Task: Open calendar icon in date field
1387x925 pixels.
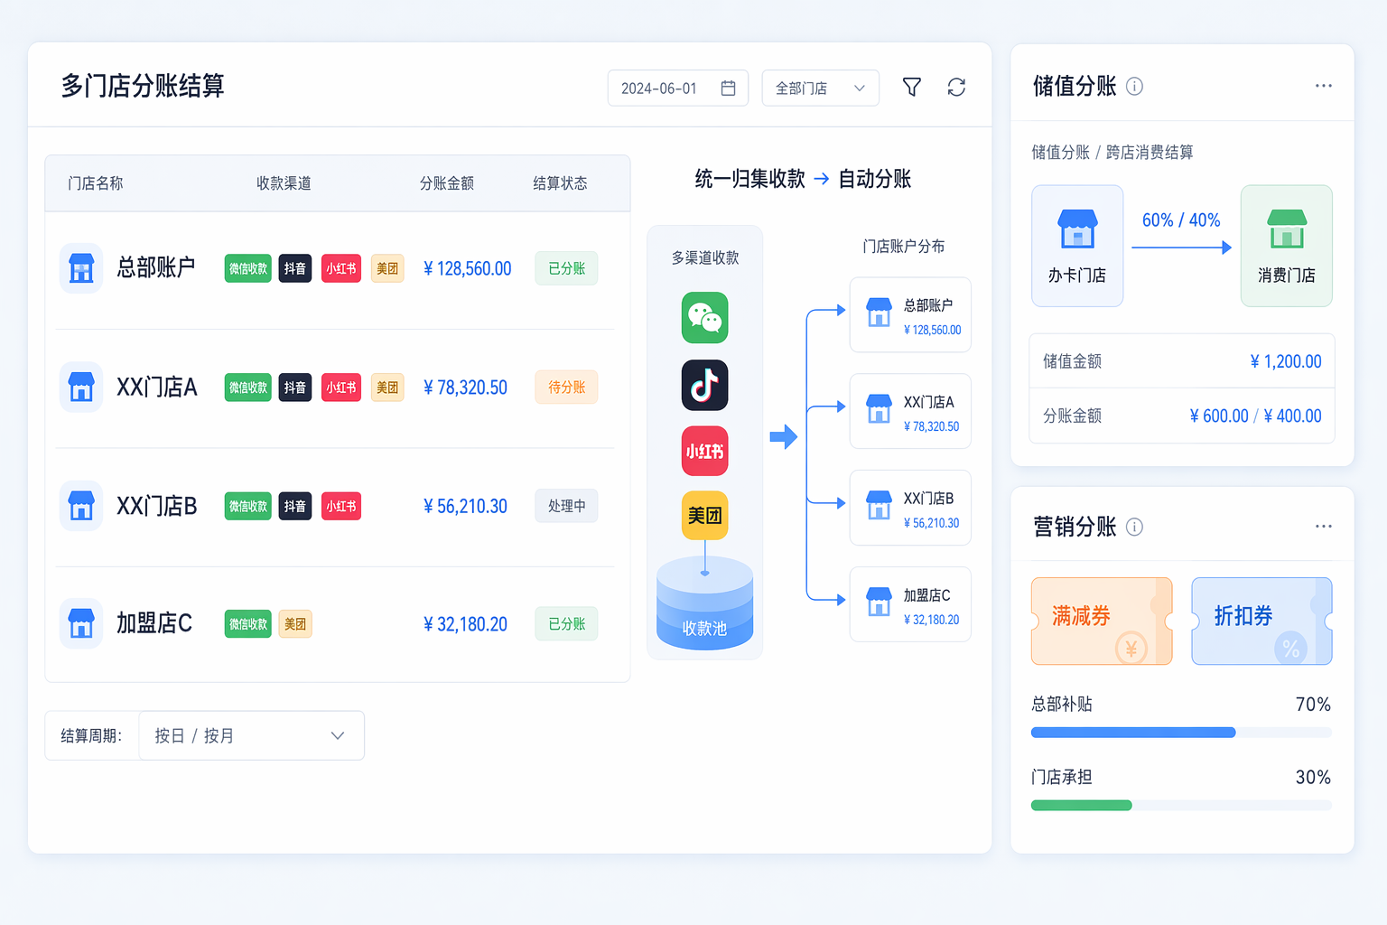Action: point(728,88)
